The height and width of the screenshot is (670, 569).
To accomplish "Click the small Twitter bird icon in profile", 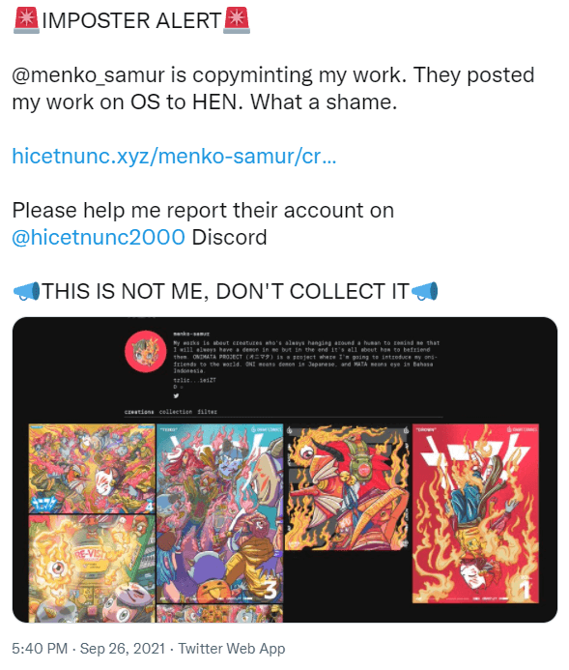I will point(176,395).
